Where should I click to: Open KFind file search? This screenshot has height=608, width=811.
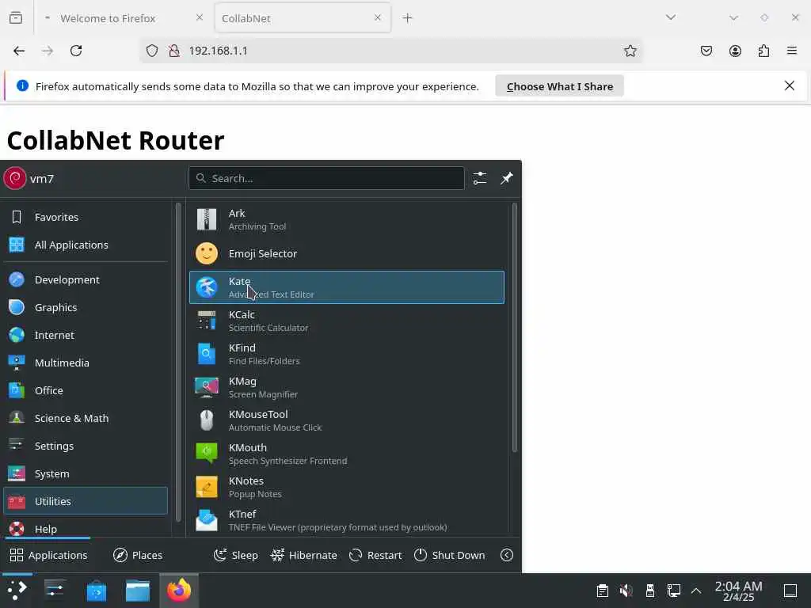[x=347, y=354]
